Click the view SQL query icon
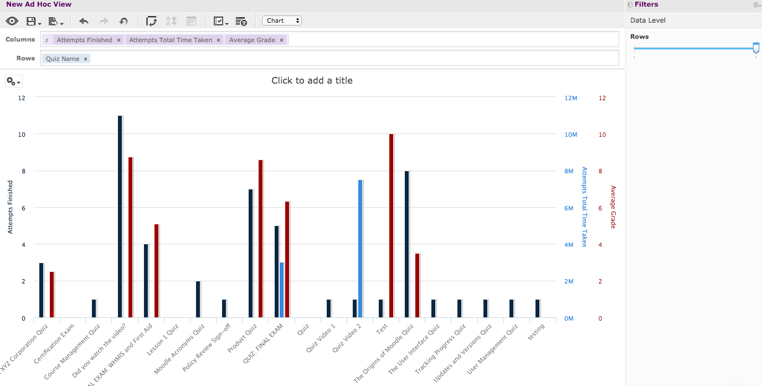 [241, 22]
